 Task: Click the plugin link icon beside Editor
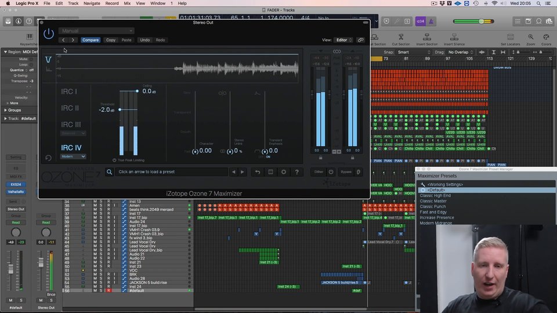[x=360, y=40]
